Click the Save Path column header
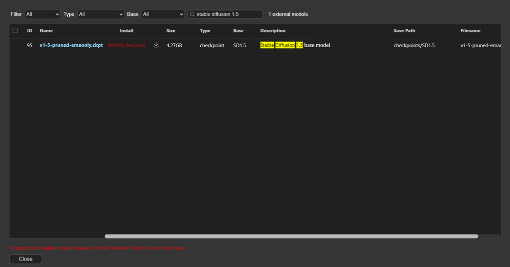Image resolution: width=510 pixels, height=267 pixels. (404, 31)
